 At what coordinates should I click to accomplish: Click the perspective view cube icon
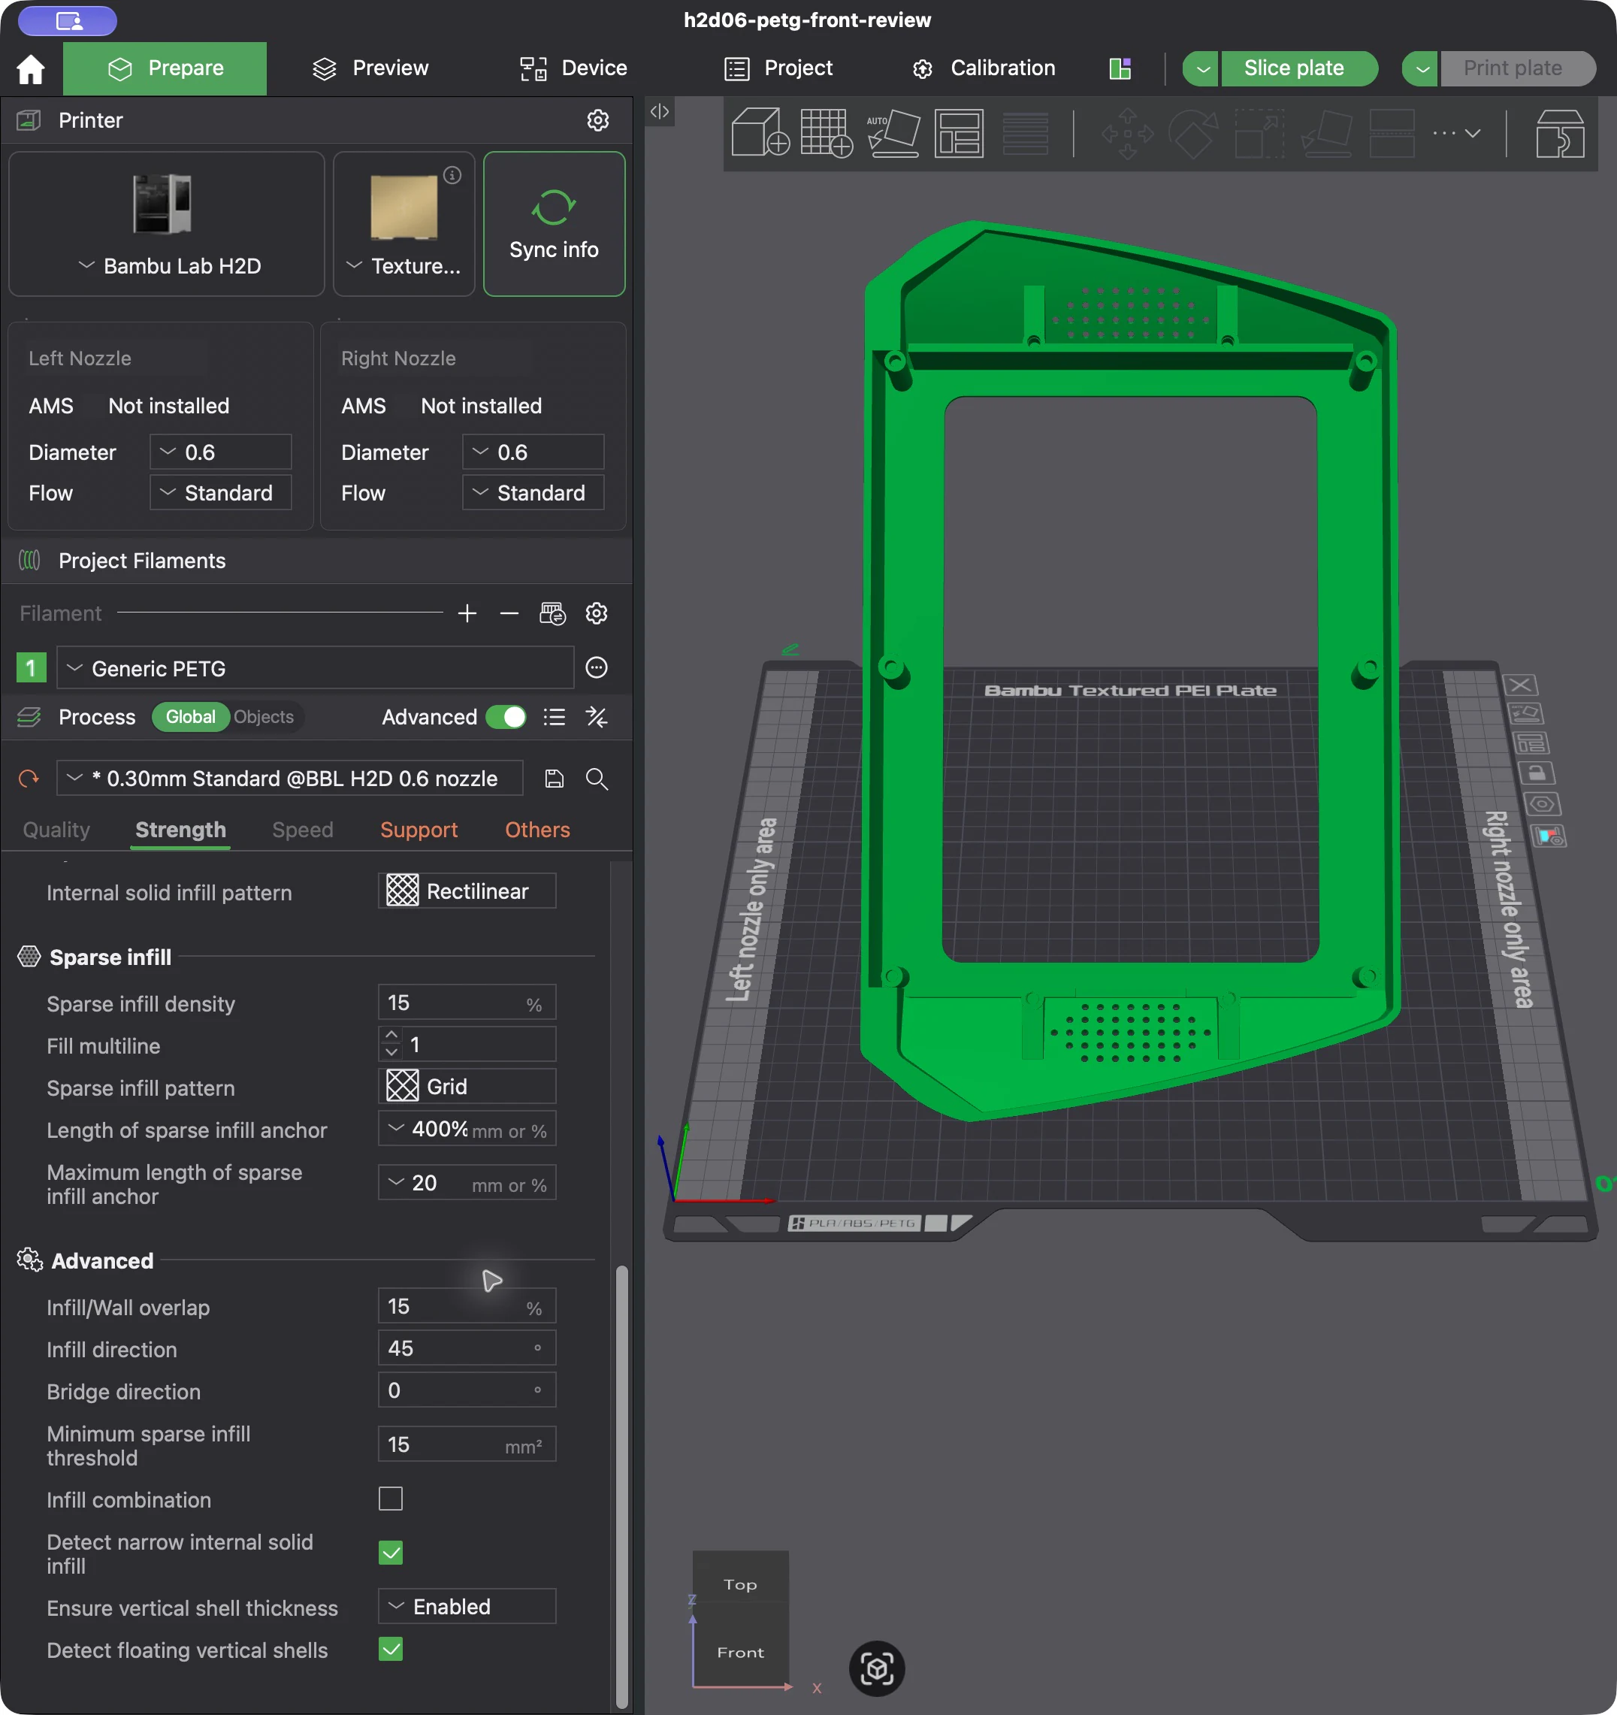(877, 1668)
